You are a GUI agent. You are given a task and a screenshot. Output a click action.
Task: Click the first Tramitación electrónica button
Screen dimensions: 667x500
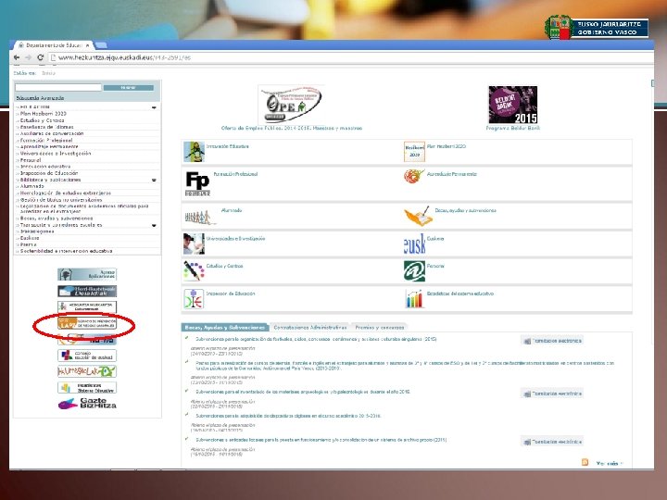pyautogui.click(x=552, y=341)
